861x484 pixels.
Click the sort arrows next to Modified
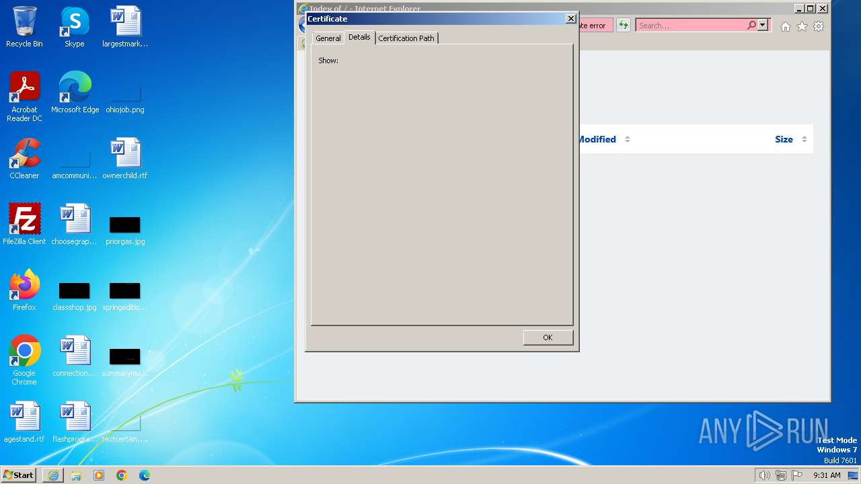coord(627,139)
